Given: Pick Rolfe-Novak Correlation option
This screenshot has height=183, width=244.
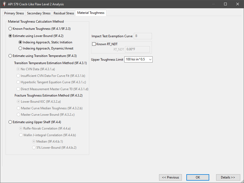Looking at the screenshot, I should (45, 128).
